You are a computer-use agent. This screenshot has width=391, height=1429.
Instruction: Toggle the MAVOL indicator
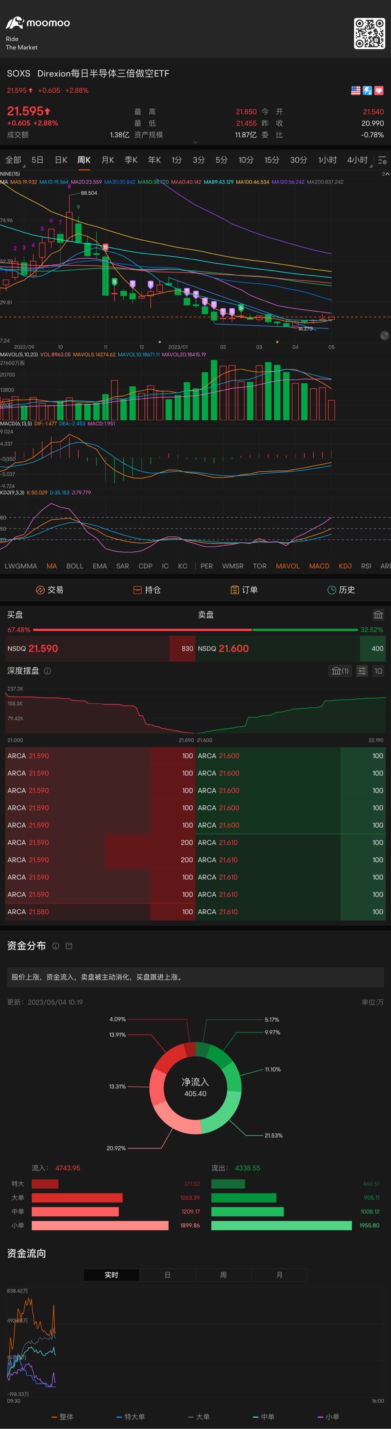click(x=287, y=566)
